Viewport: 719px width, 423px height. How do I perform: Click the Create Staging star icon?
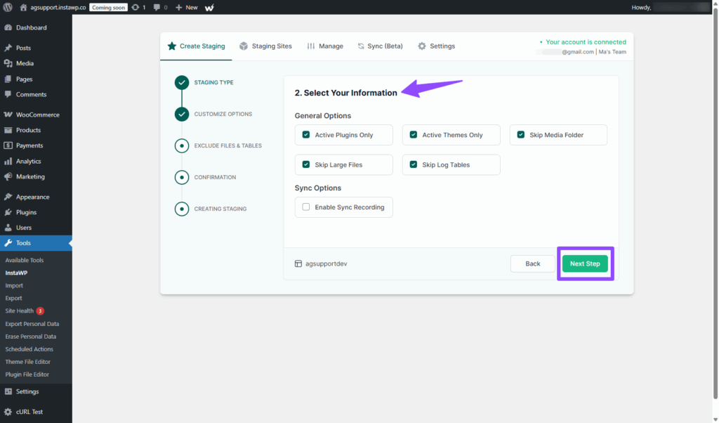171,46
